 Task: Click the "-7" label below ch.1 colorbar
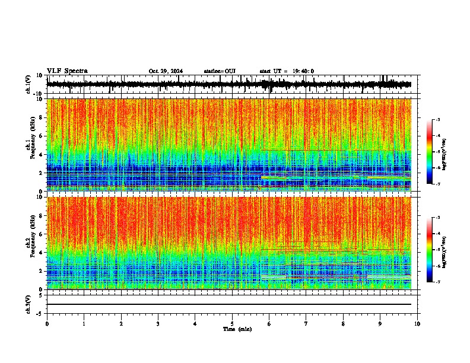pos(438,184)
